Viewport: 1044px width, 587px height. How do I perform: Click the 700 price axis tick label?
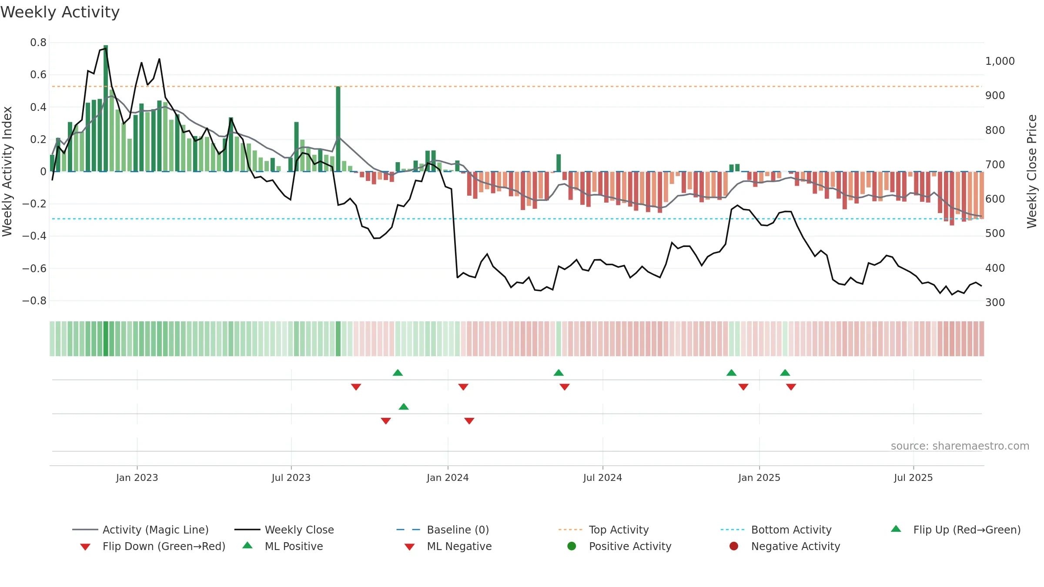point(995,165)
